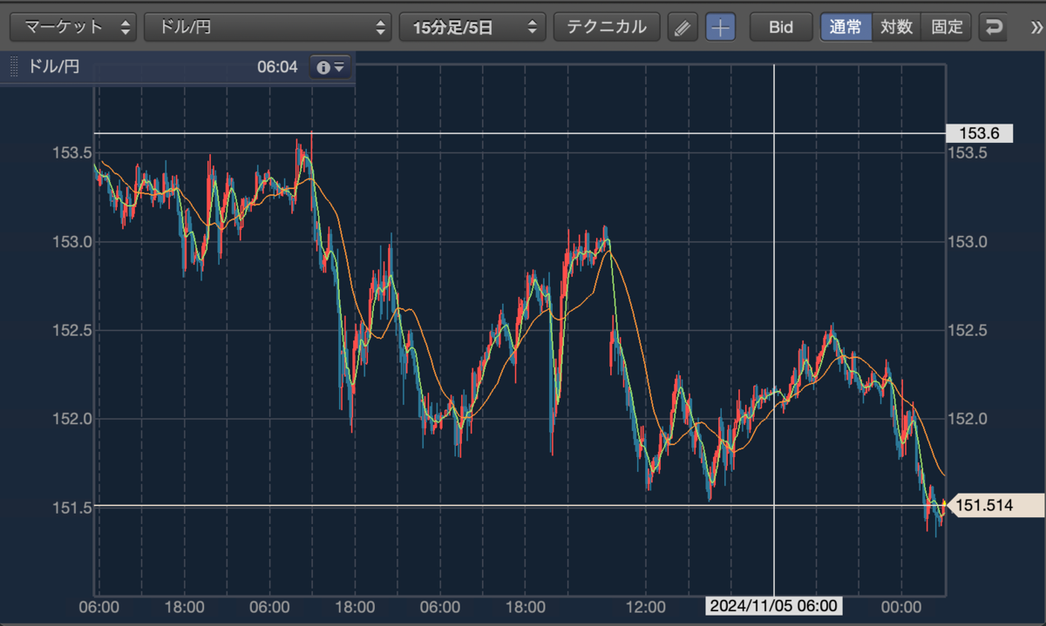
Task: Open the ドル/円 currency pair dropdown
Action: click(268, 27)
